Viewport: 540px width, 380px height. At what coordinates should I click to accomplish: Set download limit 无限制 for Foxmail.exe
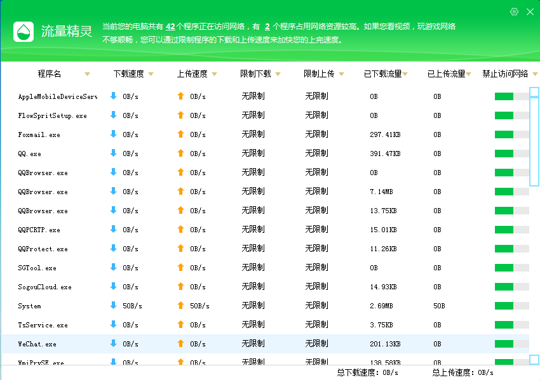253,134
